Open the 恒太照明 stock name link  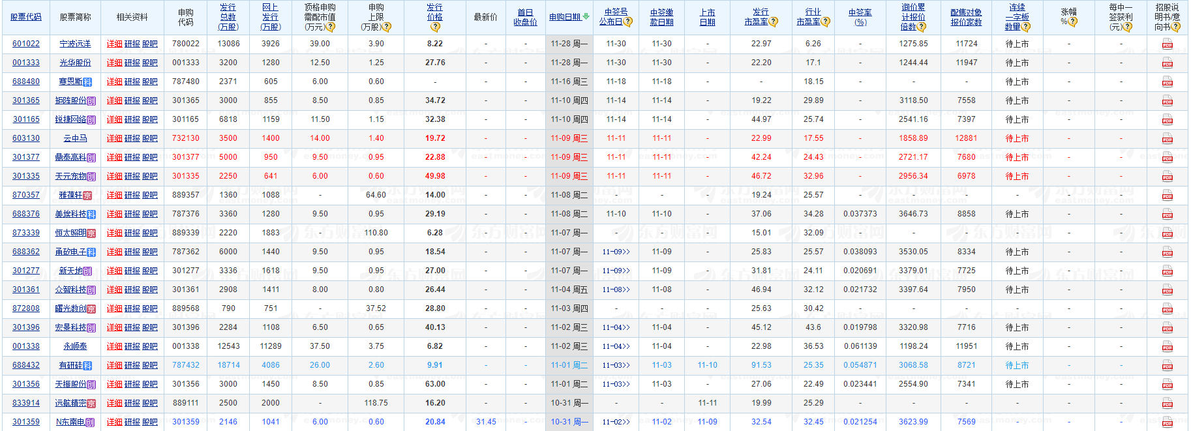pos(70,233)
